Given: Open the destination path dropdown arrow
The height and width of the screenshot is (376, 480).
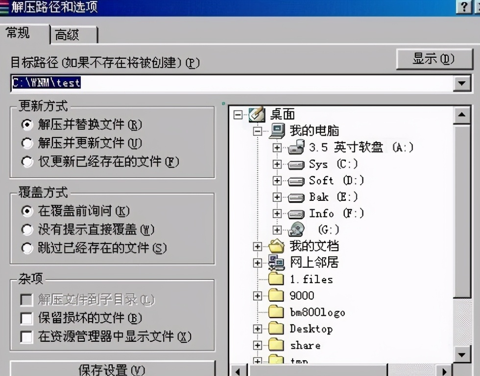Looking at the screenshot, I should tap(461, 83).
